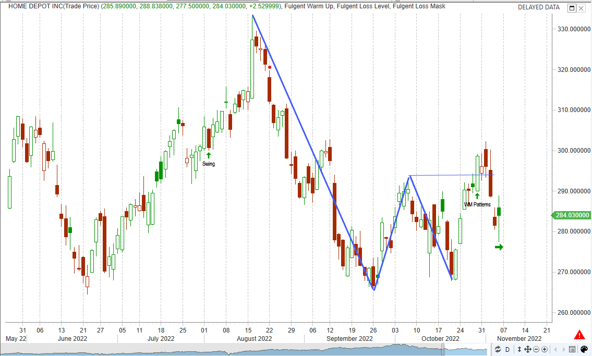Click the red dot signal marker
The height and width of the screenshot is (356, 592).
click(270, 68)
